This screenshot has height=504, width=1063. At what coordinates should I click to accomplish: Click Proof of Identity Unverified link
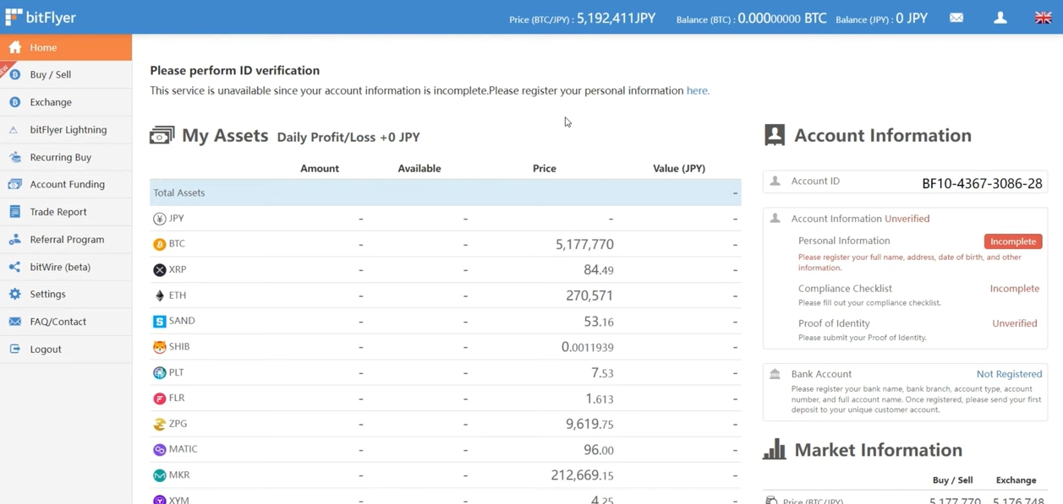[1015, 323]
